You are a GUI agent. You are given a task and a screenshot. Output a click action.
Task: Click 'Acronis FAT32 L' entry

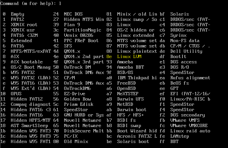[x=137, y=136]
